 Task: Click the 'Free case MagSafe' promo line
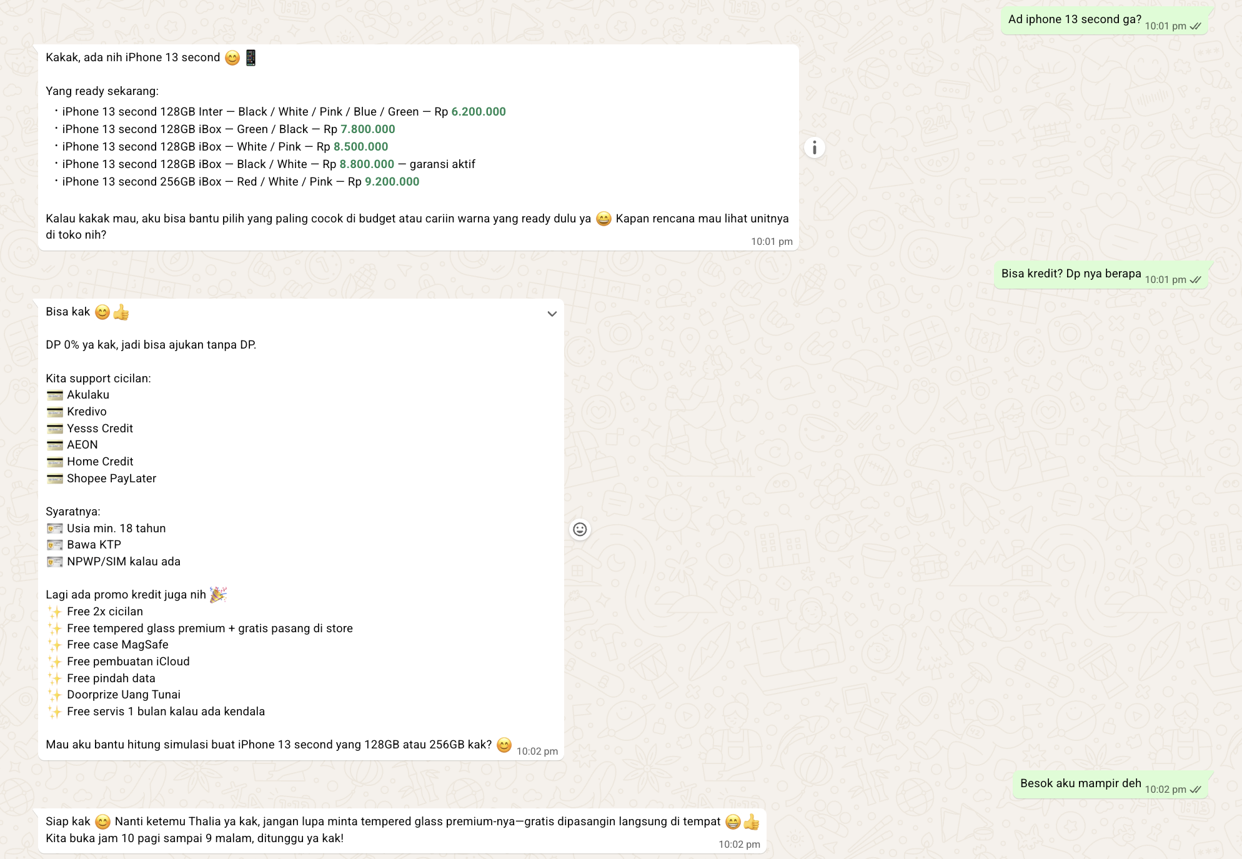tap(107, 645)
